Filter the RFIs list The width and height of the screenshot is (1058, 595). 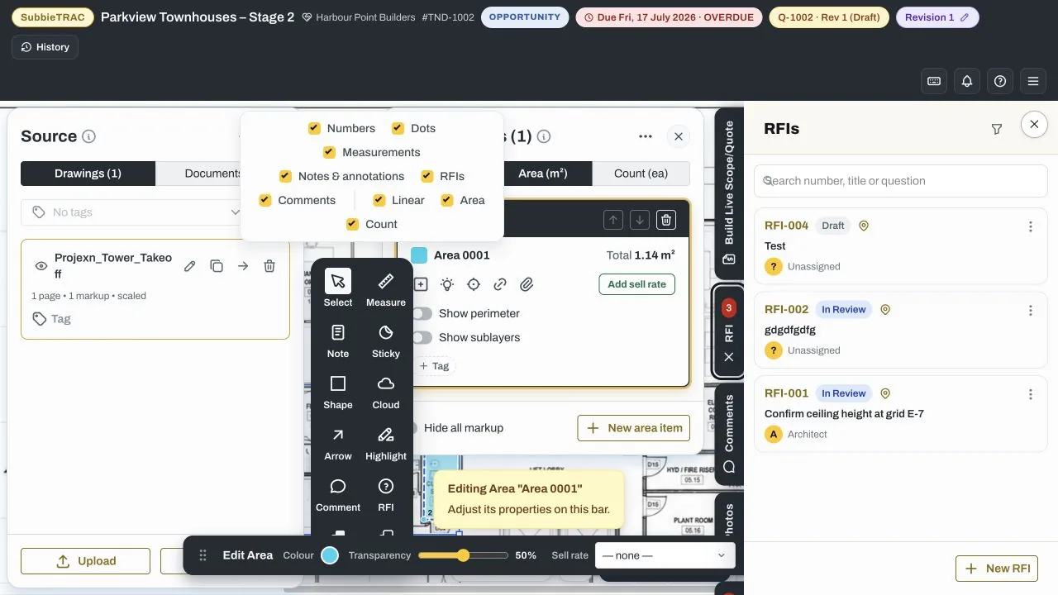click(x=997, y=129)
